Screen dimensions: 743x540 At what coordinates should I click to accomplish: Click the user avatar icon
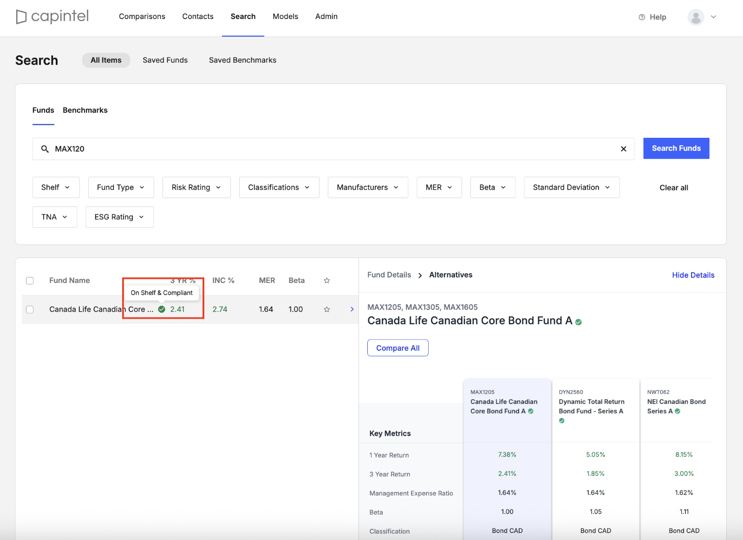tap(696, 17)
